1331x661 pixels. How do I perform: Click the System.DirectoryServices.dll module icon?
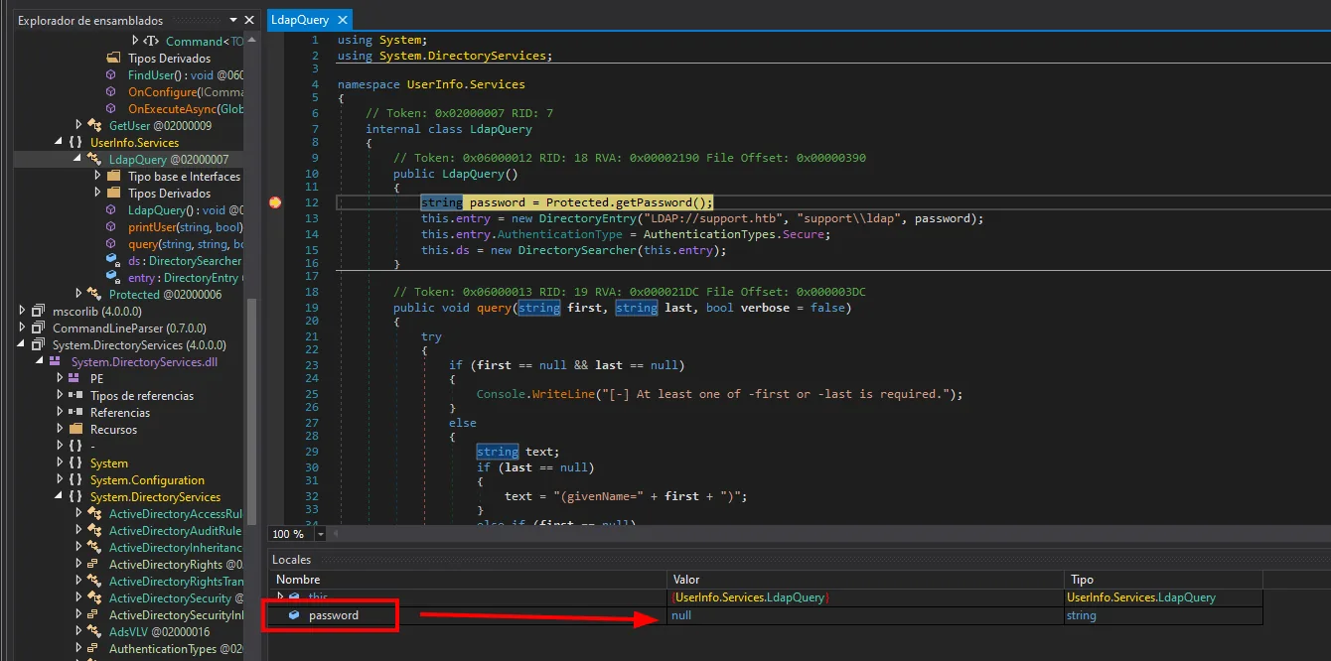[57, 362]
